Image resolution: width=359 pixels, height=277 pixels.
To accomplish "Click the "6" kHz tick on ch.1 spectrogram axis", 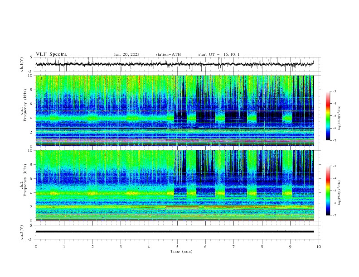I will pyautogui.click(x=32, y=104).
